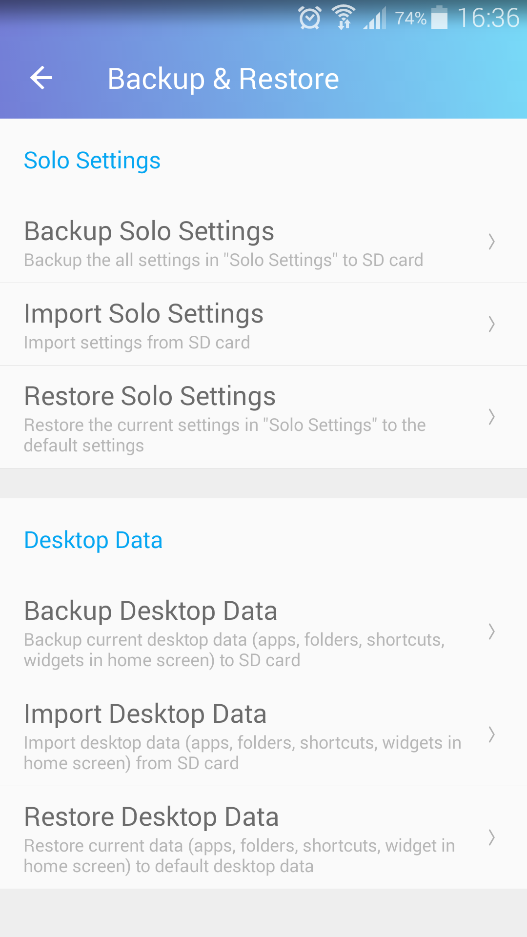Tap the 16:36 clock in status bar
Screen dimensions: 527x937
(x=488, y=18)
